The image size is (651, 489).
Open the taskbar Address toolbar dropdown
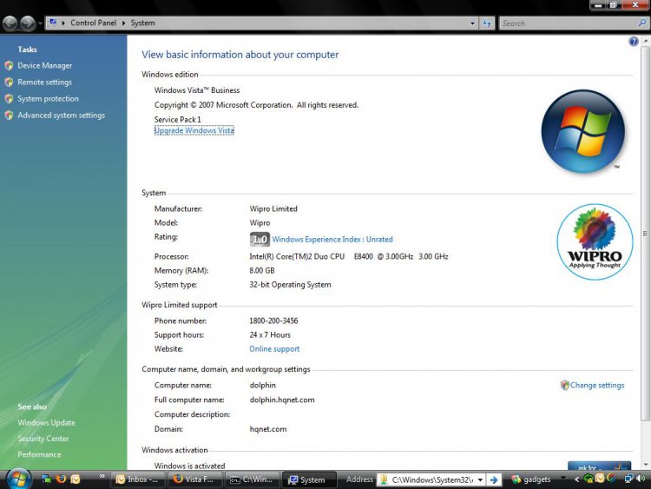click(480, 479)
